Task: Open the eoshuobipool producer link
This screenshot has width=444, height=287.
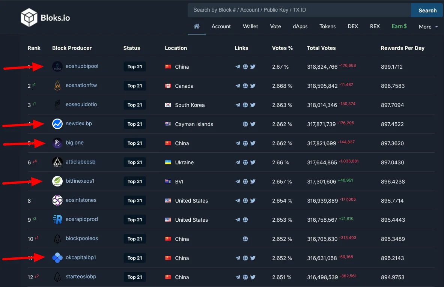Action: tap(82, 66)
